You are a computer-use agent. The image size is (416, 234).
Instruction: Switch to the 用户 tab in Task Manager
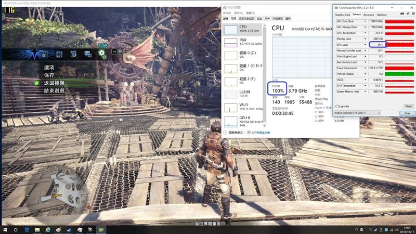pyautogui.click(x=267, y=19)
